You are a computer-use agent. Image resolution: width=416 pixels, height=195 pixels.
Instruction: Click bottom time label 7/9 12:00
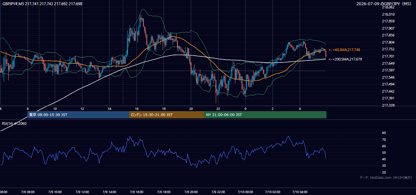82,192
